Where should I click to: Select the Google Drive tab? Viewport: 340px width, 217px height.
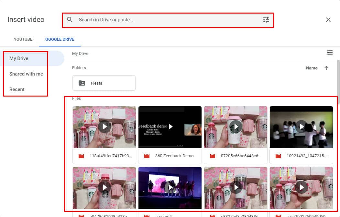point(60,39)
